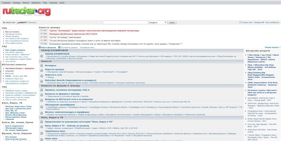
Task: Open Jet Plane - Pipe Dream release
Action: (262, 130)
